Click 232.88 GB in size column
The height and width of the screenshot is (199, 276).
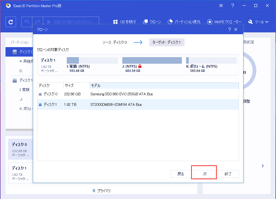(x=72, y=94)
